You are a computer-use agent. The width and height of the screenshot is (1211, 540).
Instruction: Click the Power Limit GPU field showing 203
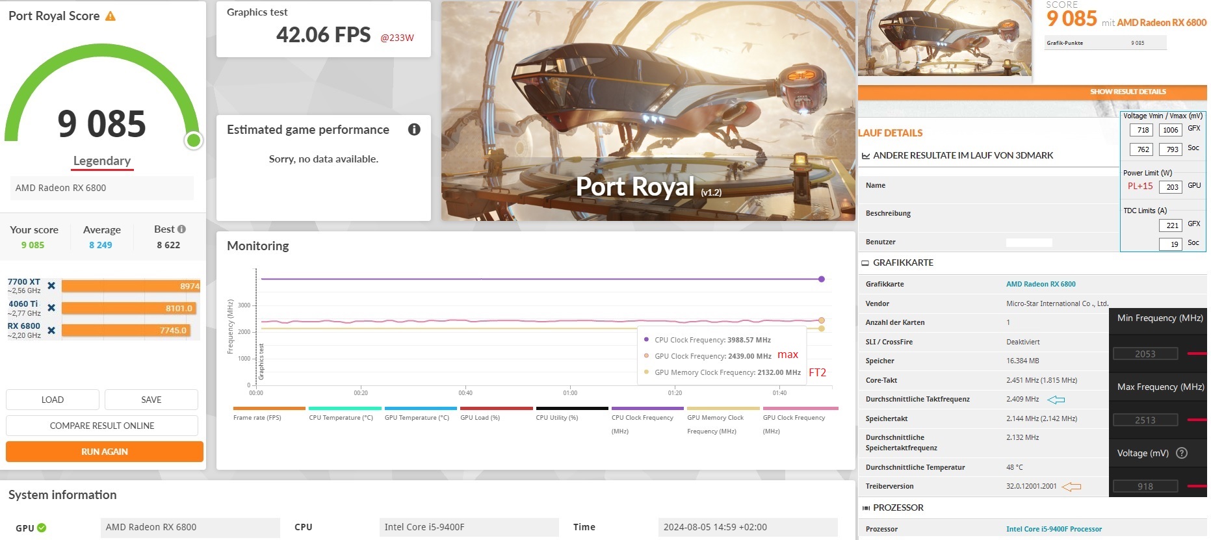tap(1170, 187)
